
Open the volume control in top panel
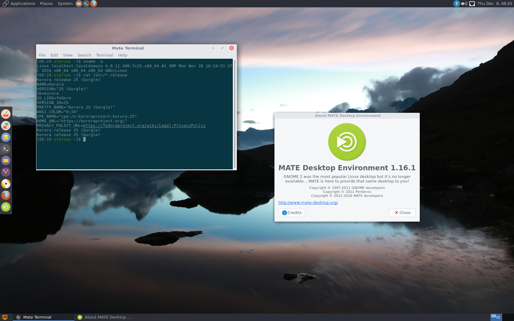pos(464,4)
